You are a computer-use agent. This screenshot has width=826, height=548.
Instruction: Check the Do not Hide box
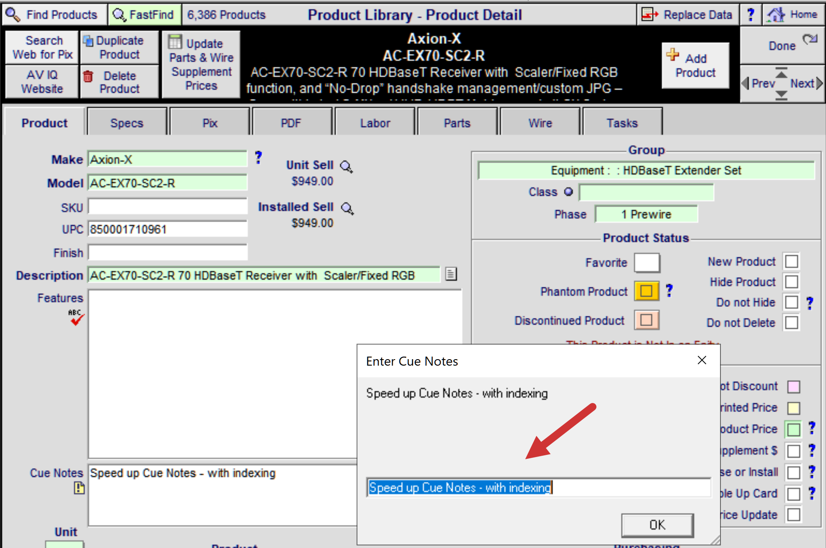point(792,302)
